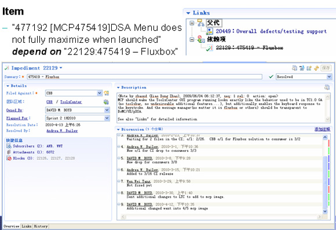Click the discussion vertical scrollbar up arrow
Image resolution: width=336 pixels, height=230 pixels.
click(x=325, y=137)
